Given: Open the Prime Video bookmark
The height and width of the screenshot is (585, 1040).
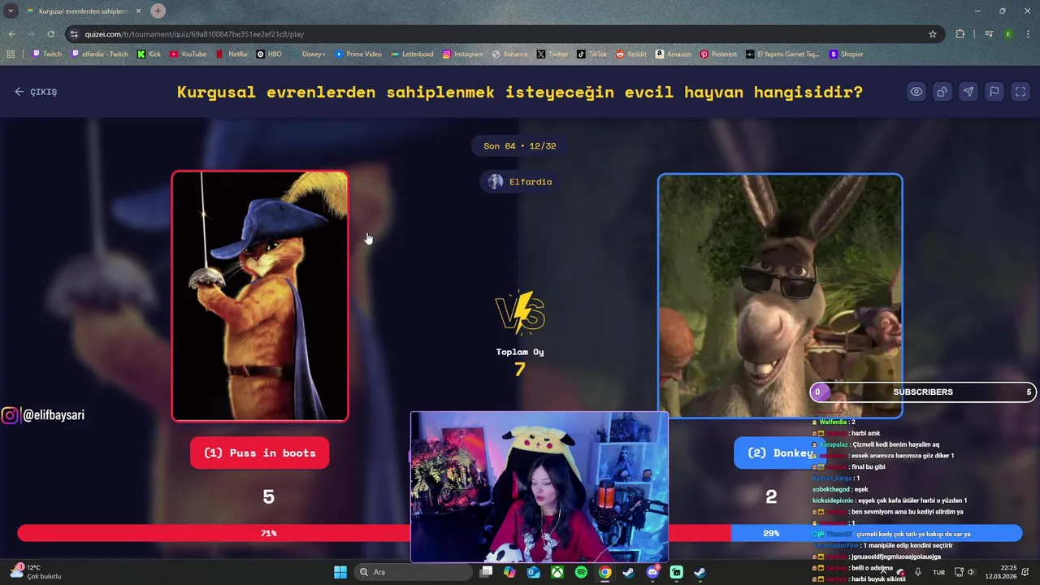Looking at the screenshot, I should 358,54.
